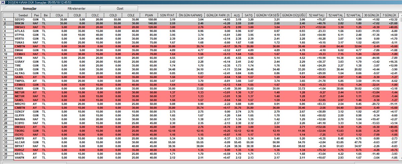Viewport: 402px width, 164px height.
Task: Click the SATIŞ column header
Action: pos(249,15)
